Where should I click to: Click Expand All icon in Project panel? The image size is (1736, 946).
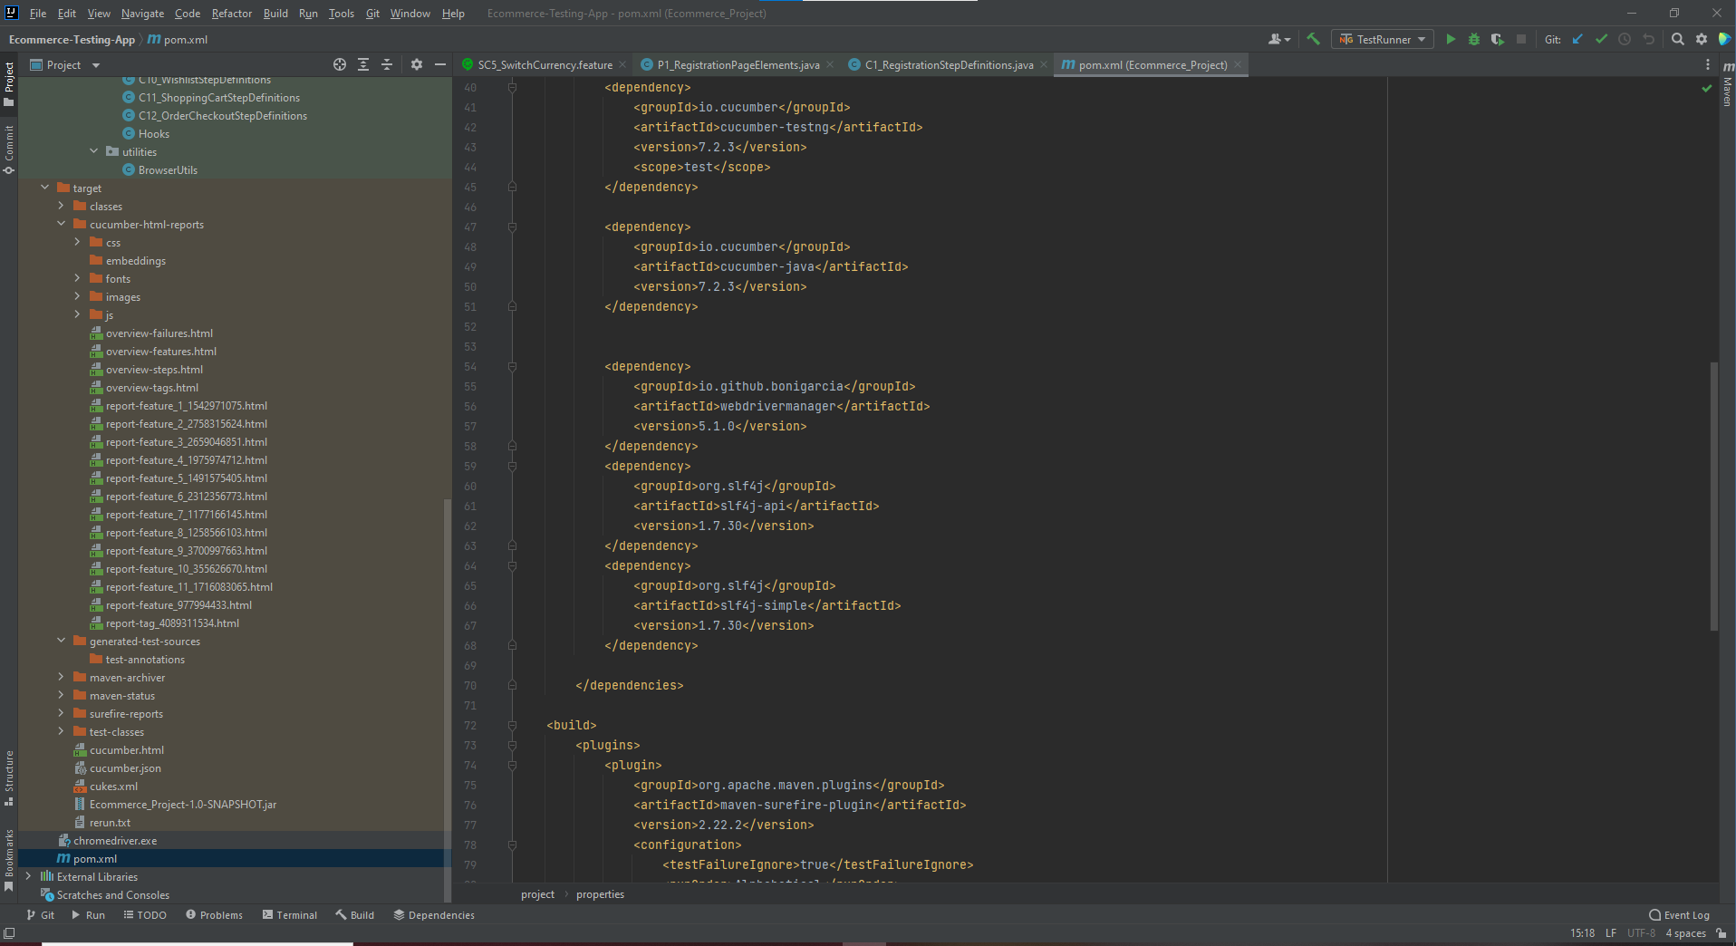(363, 64)
